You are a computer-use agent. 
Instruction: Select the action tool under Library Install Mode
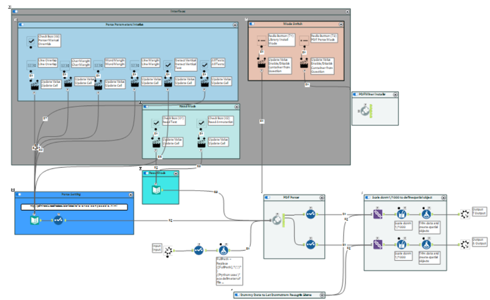coord(262,64)
